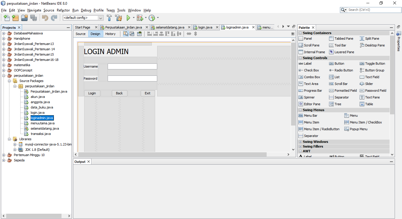Open the default config dropdown
402x219 pixels.
100,18
